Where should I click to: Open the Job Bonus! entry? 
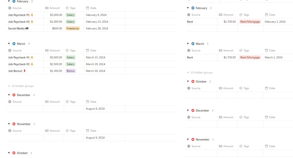point(15,71)
